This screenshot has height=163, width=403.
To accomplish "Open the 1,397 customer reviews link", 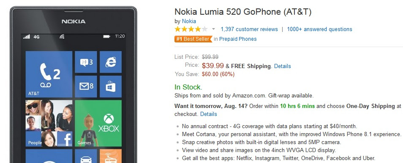I will pyautogui.click(x=249, y=29).
